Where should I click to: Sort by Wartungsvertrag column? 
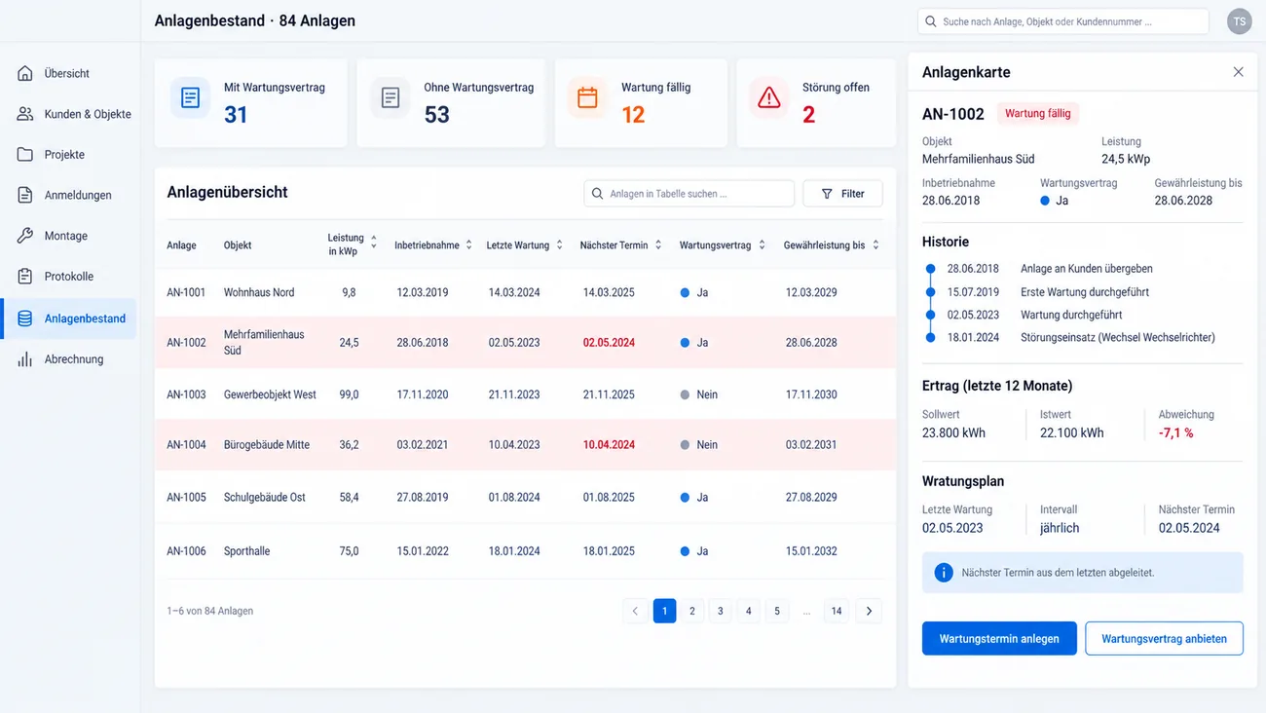(x=762, y=245)
